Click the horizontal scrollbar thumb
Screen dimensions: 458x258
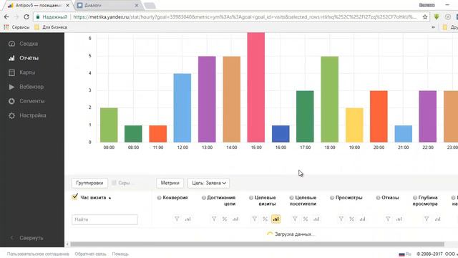(258, 244)
